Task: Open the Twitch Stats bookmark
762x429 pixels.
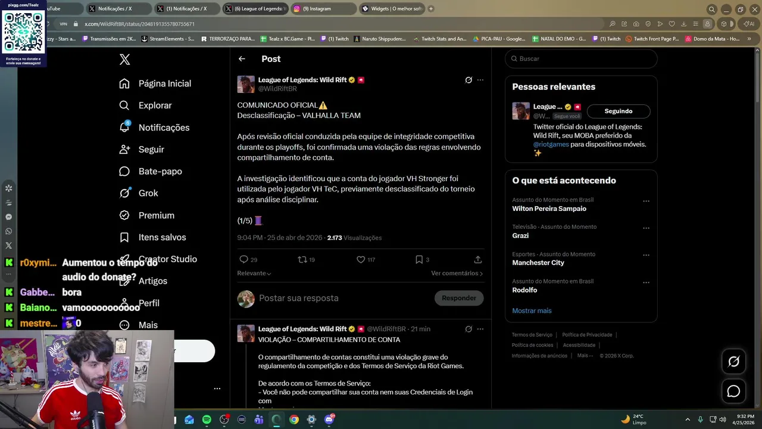Action: pyautogui.click(x=439, y=39)
